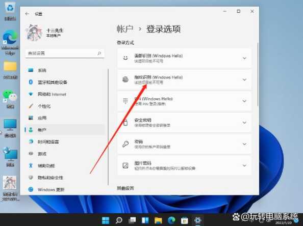The image size is (303, 226).
Task: Open the 系统 (System) category
Action: [65, 70]
